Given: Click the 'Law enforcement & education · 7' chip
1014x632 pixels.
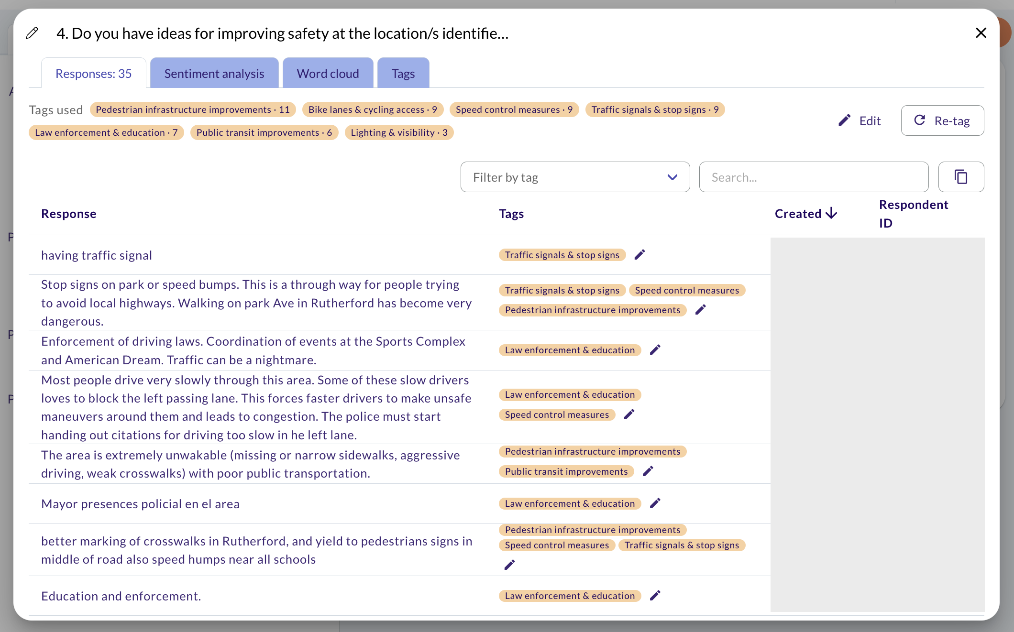Looking at the screenshot, I should (x=106, y=132).
